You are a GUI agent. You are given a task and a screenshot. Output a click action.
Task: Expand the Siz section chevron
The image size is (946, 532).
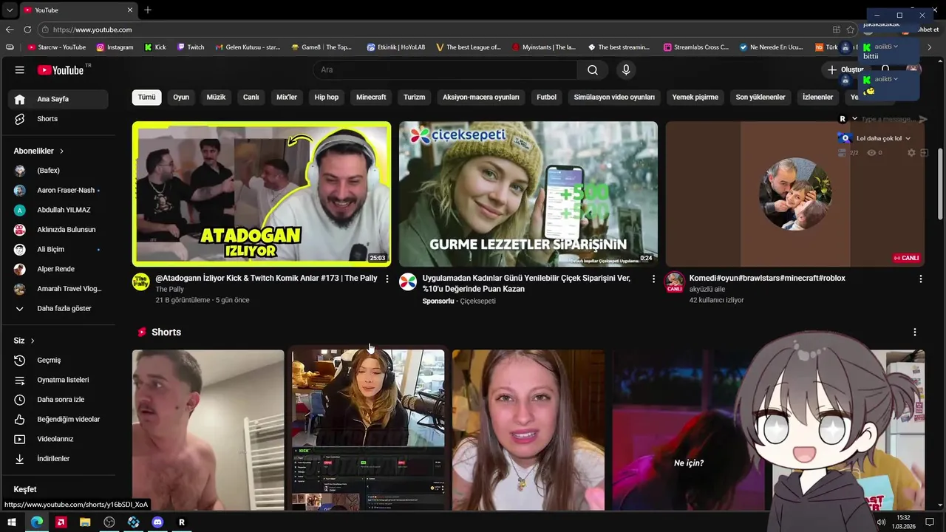coord(33,341)
